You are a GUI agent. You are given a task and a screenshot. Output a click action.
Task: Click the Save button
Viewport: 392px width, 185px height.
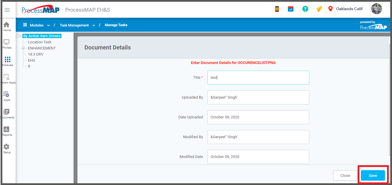tap(373, 175)
